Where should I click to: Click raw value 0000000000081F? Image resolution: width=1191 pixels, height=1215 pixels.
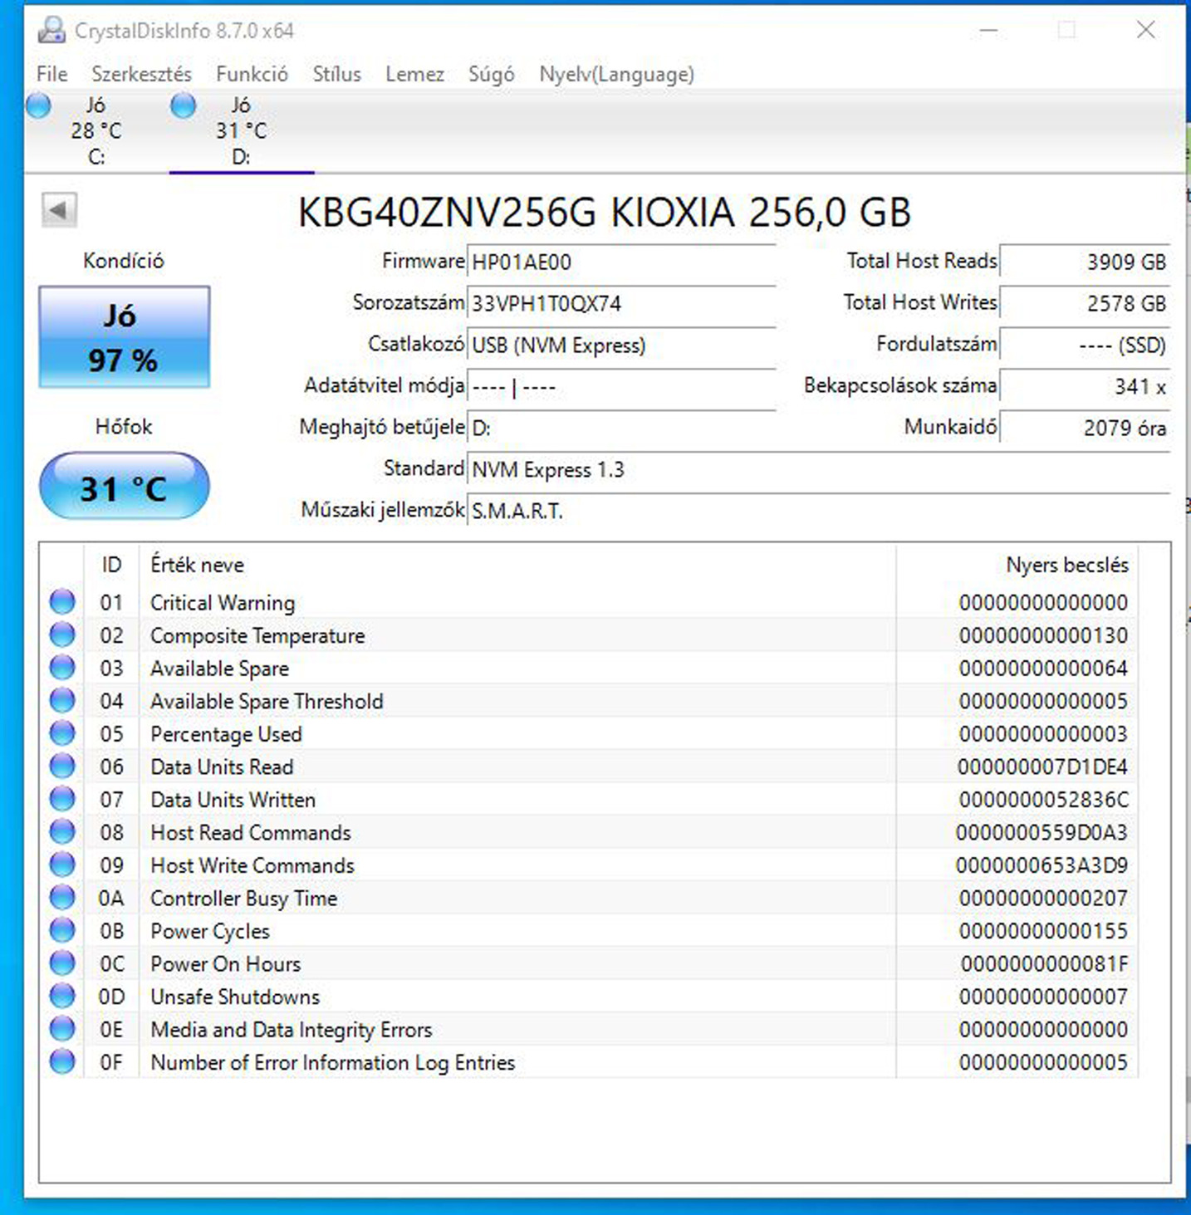point(1045,963)
